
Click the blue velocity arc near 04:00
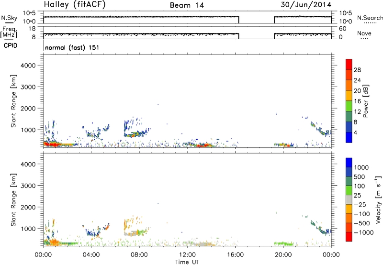[92, 233]
